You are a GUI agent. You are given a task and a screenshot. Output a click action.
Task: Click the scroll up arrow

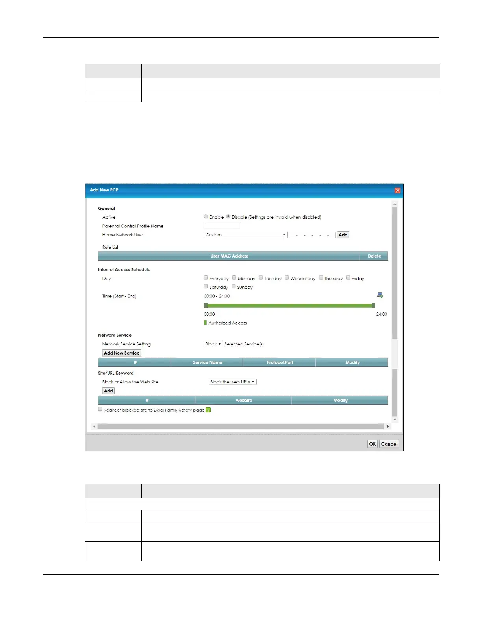395,204
